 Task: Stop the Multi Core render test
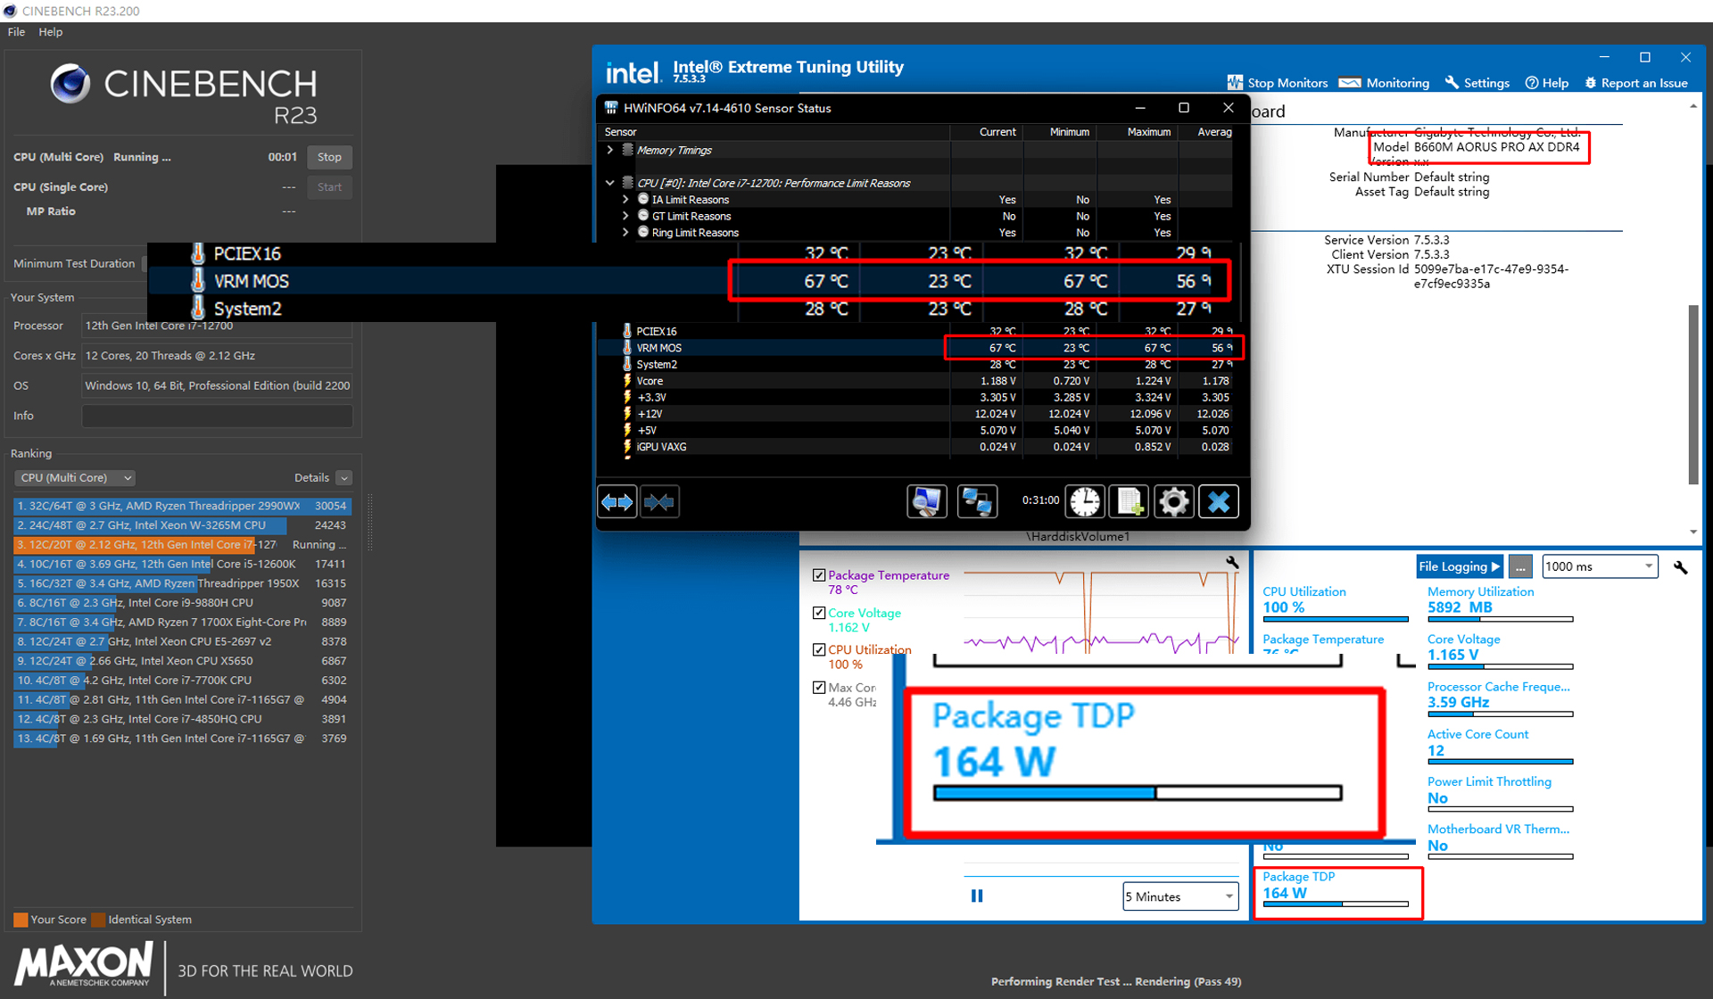tap(329, 157)
